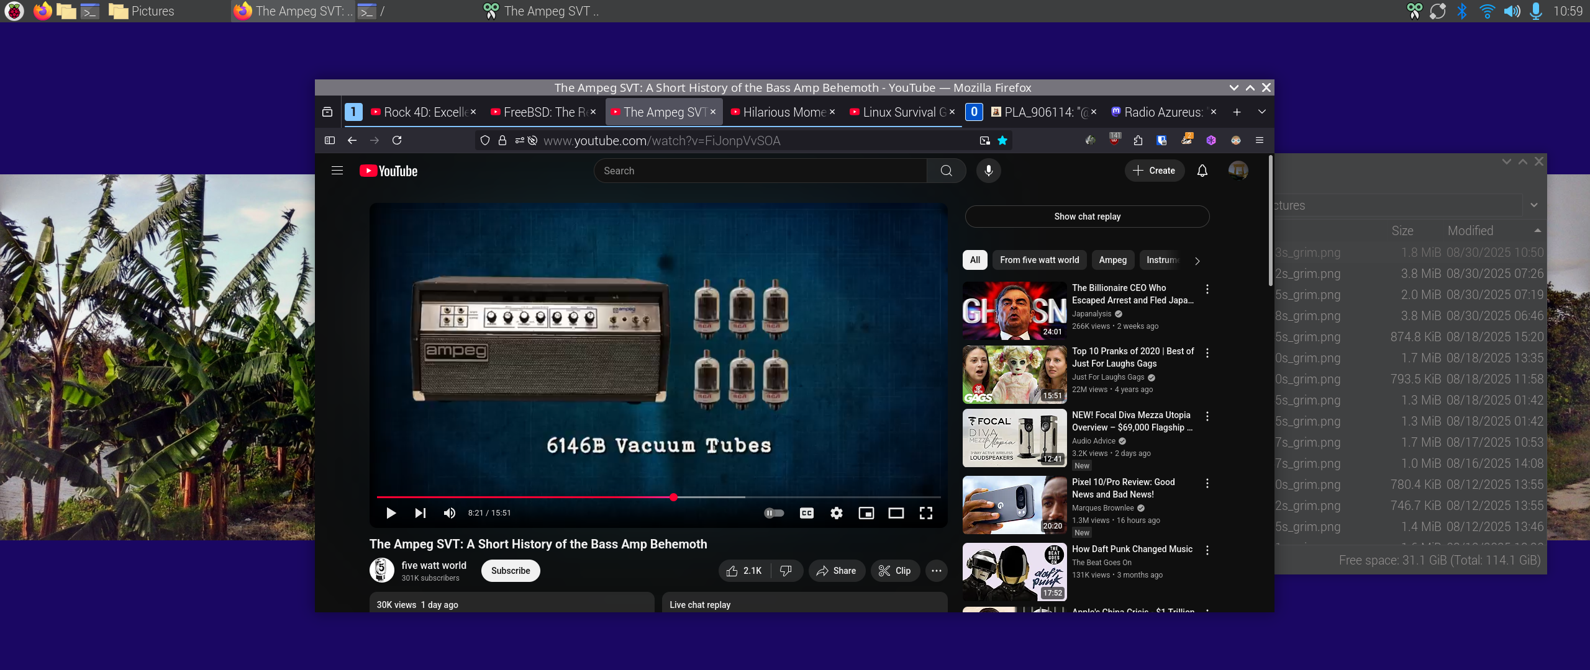Select the All filter chip
This screenshot has width=1590, height=670.
click(975, 260)
